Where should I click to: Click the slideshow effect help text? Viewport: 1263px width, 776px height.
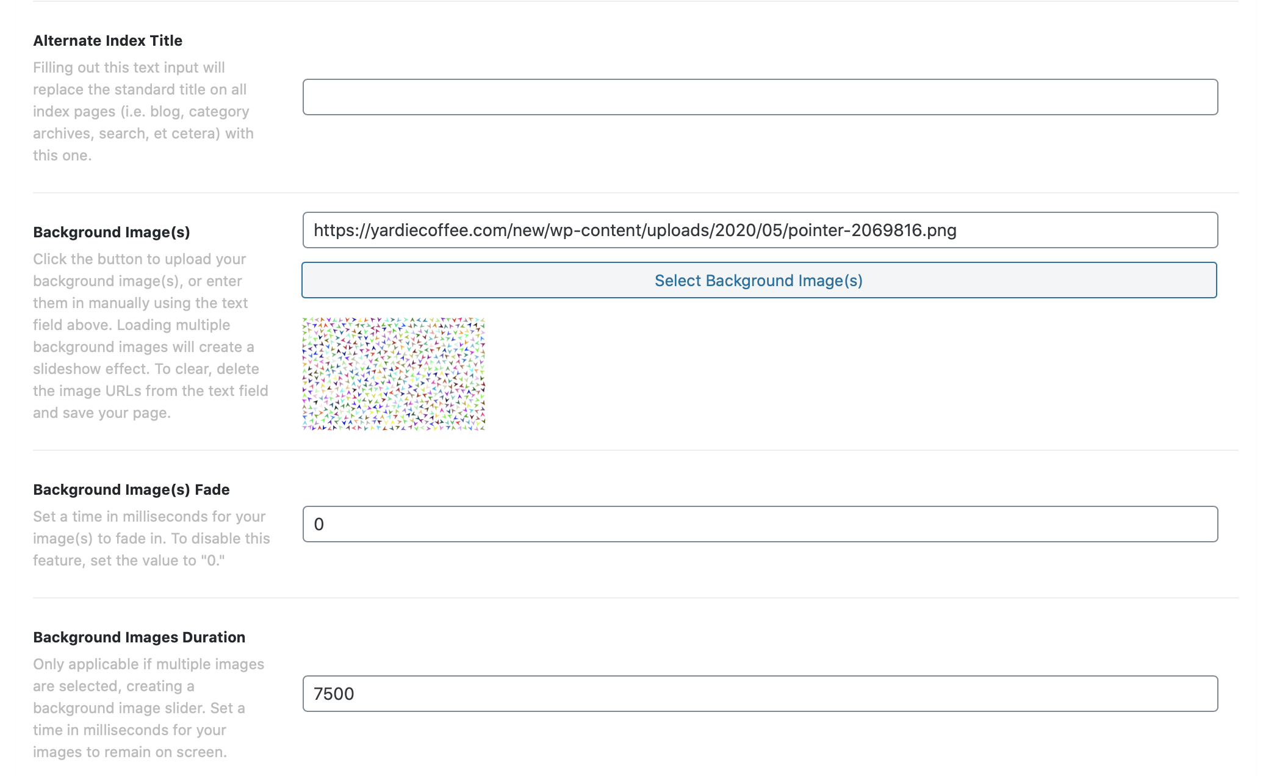point(151,336)
